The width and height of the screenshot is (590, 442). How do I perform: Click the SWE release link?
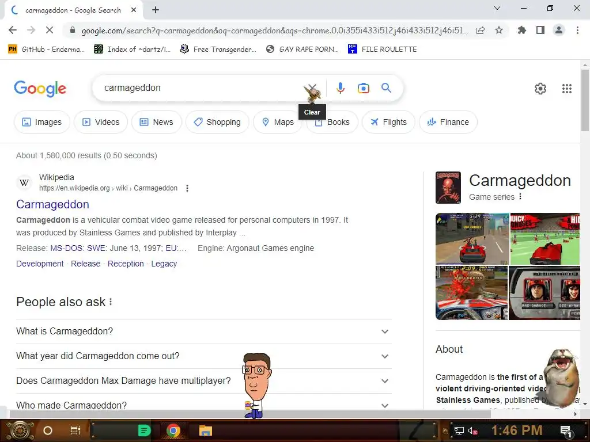[96, 249]
